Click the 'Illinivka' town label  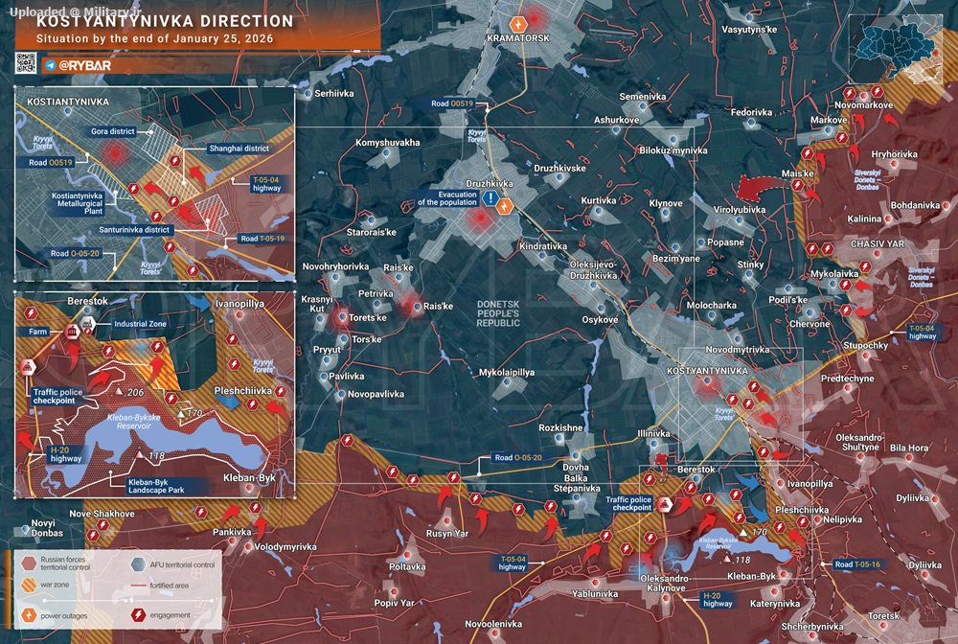coord(653,433)
